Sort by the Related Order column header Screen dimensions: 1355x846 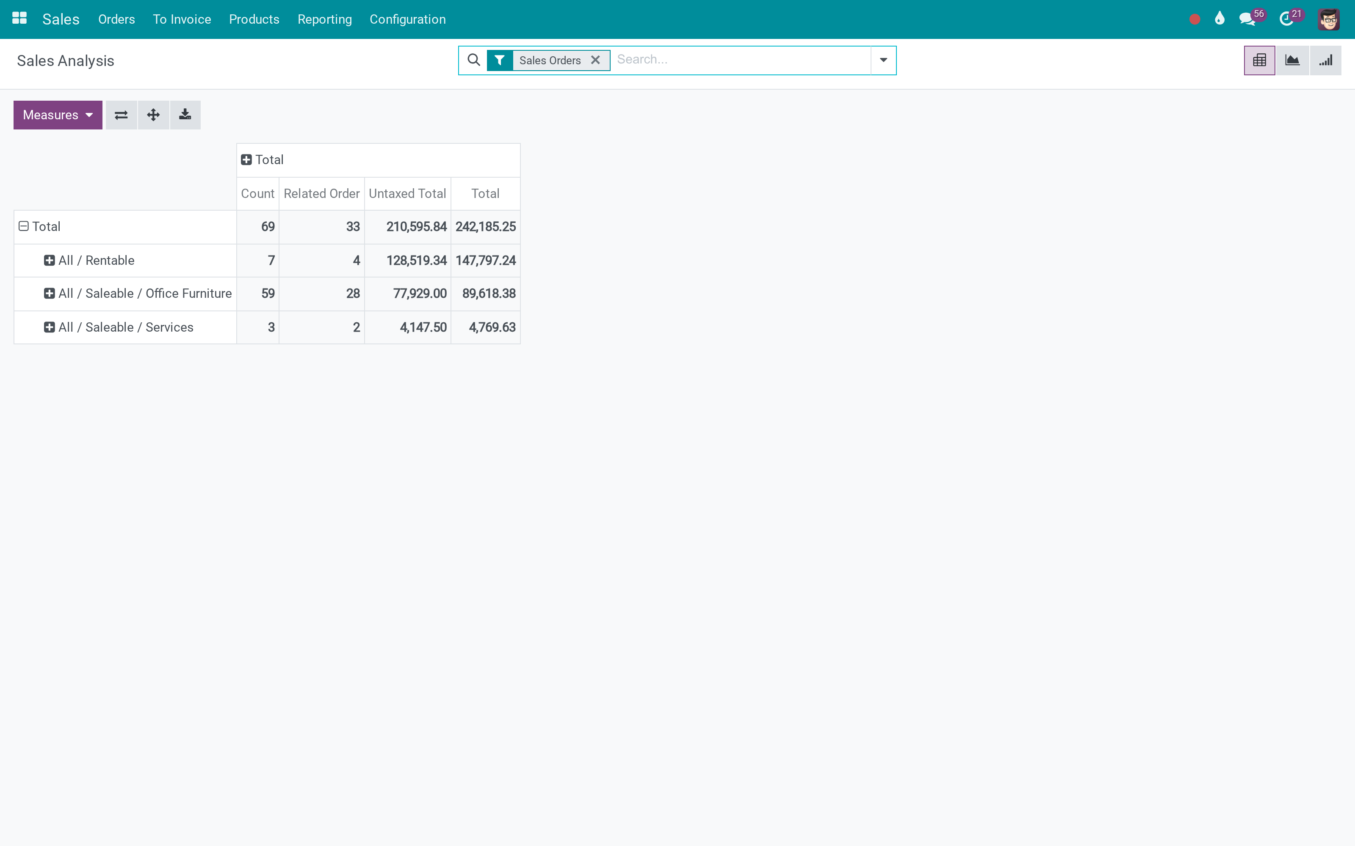pos(321,194)
